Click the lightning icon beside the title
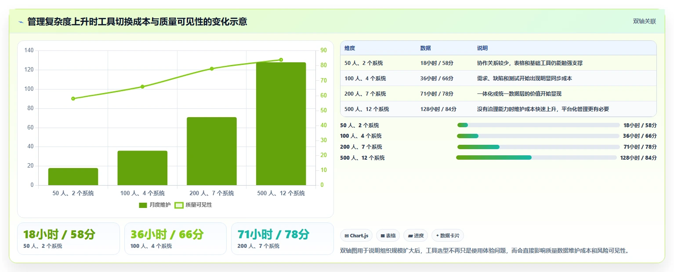The image size is (674, 272). [x=21, y=21]
